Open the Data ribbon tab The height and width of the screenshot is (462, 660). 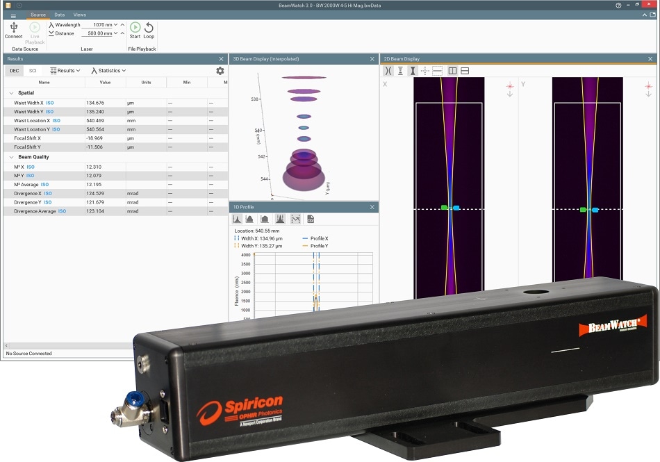[x=59, y=15]
